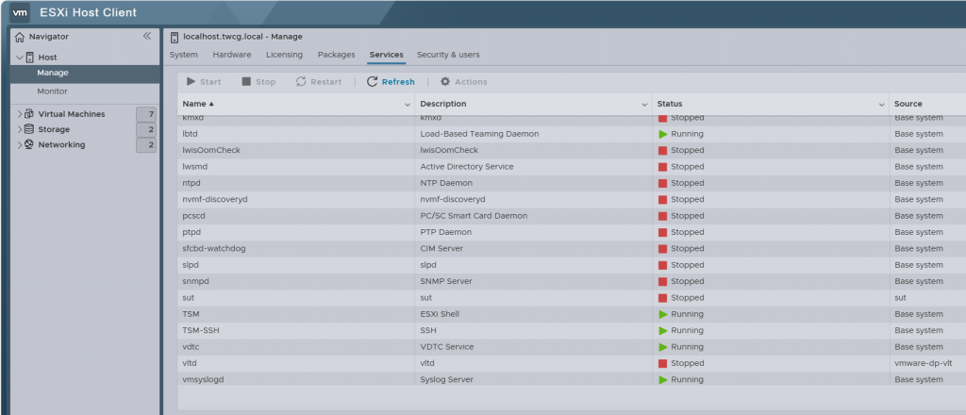The height and width of the screenshot is (415, 966).
Task: Click the Virtual Machines icon in Navigator
Action: (x=29, y=114)
